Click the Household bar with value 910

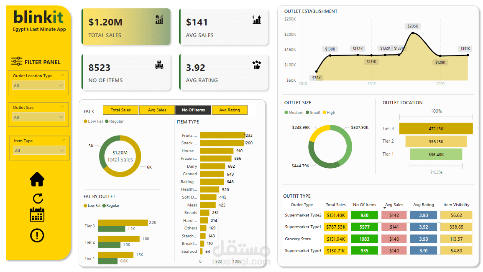point(217,151)
